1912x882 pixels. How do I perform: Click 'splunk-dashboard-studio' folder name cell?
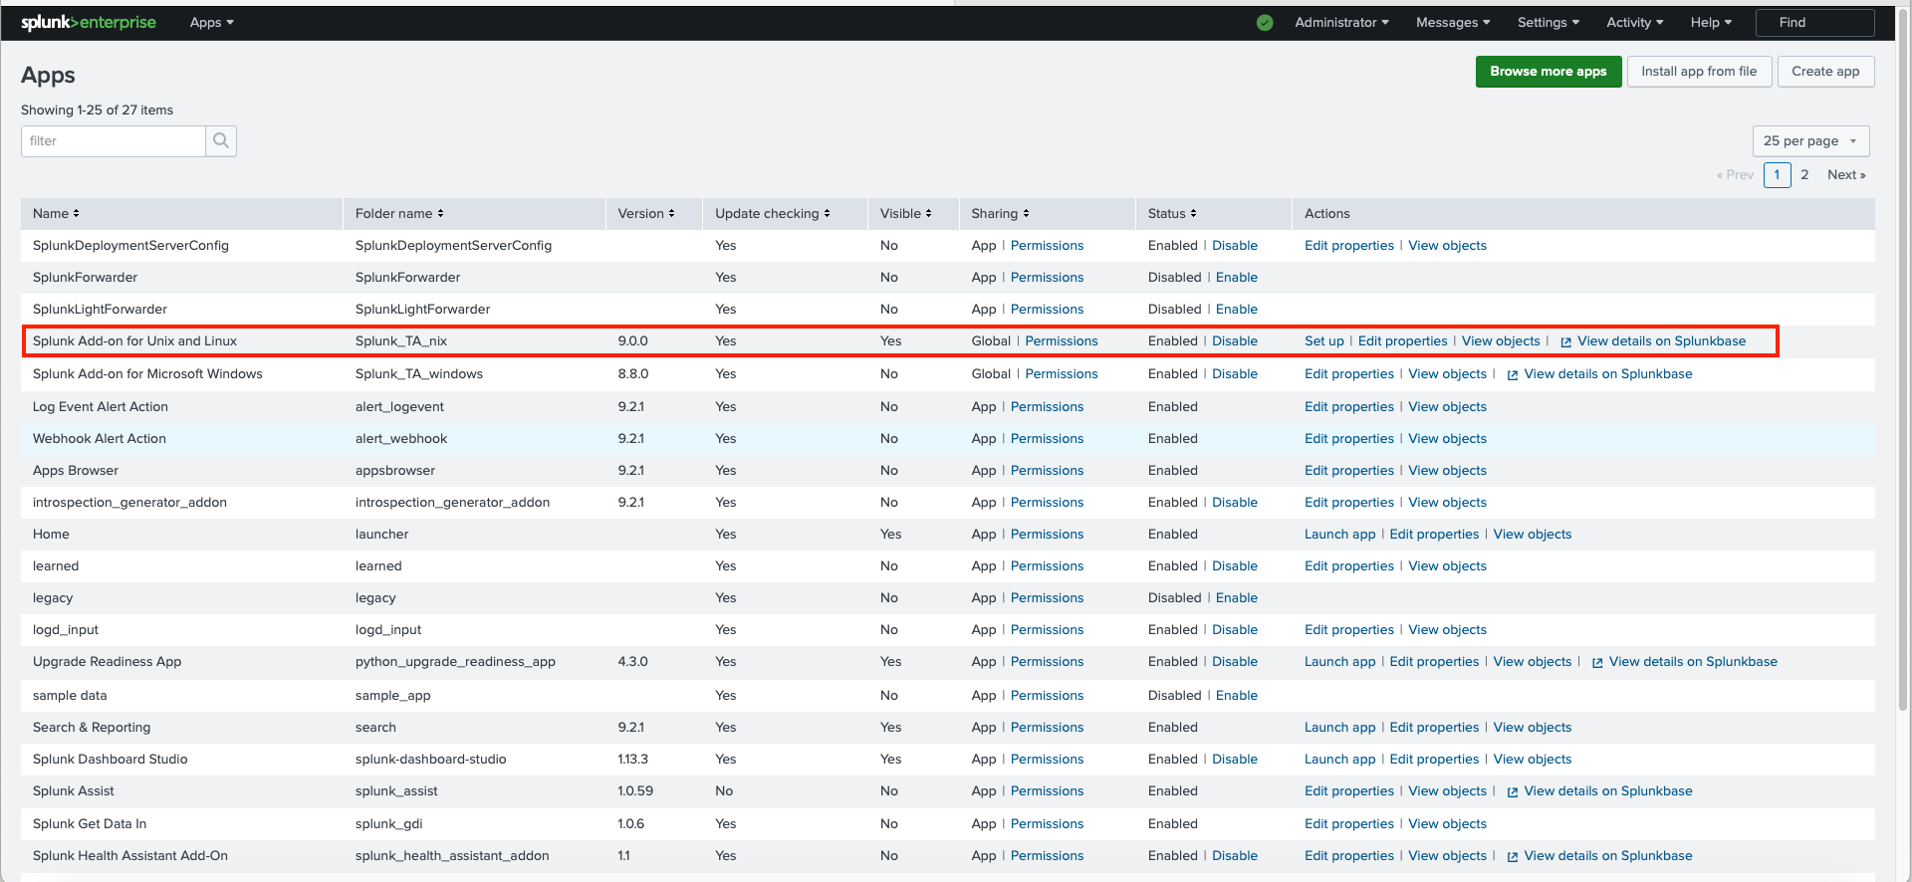tap(430, 759)
